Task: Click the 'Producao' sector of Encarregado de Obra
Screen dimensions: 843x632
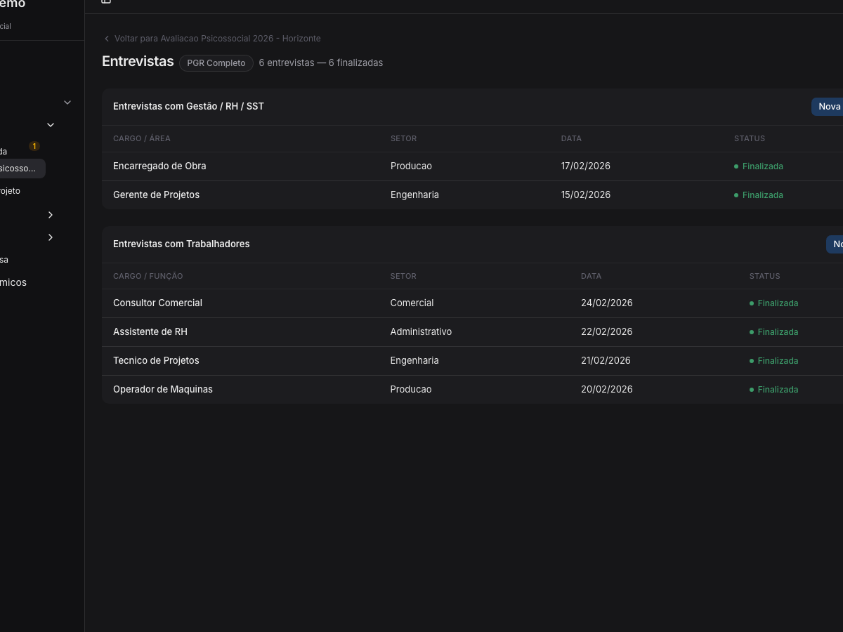Action: click(x=411, y=166)
